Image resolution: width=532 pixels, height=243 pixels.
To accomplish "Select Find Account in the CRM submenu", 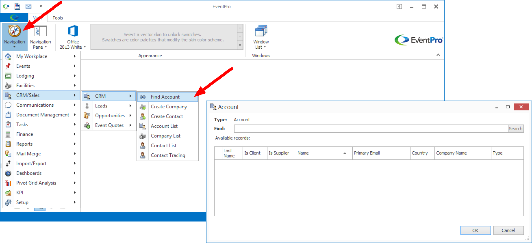I will tap(167, 97).
